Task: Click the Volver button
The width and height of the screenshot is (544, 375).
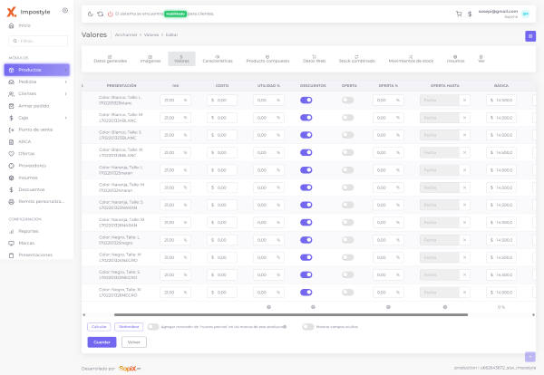Action: tap(133, 342)
